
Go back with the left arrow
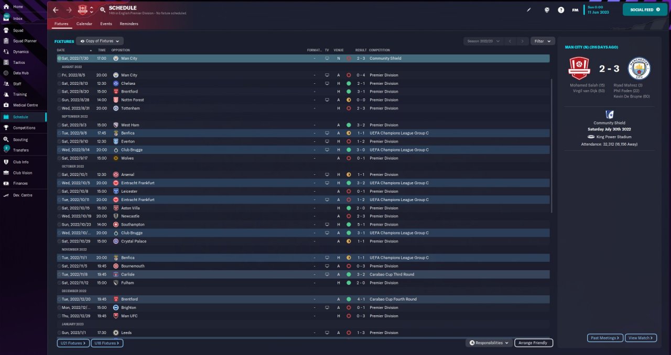[x=56, y=10]
